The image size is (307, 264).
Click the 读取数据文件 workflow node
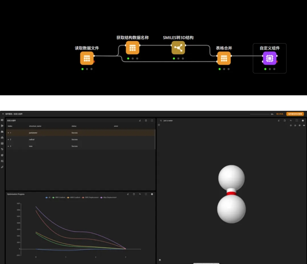coord(87,58)
